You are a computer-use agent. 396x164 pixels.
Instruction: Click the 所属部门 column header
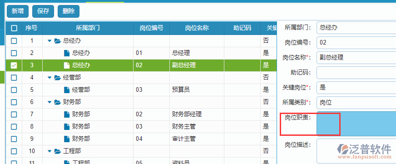(x=88, y=28)
